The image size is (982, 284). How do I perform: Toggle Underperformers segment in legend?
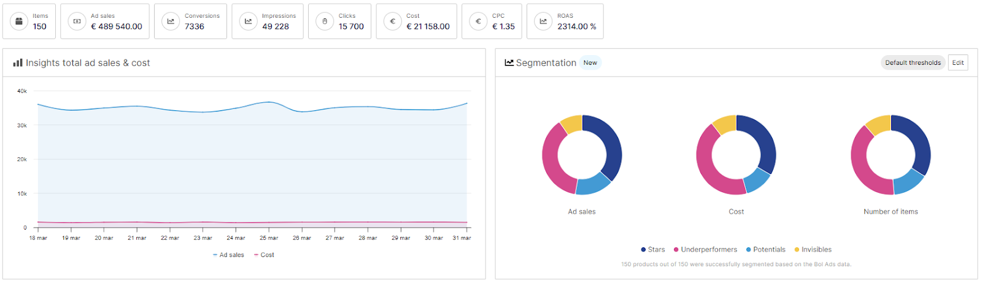pyautogui.click(x=706, y=250)
